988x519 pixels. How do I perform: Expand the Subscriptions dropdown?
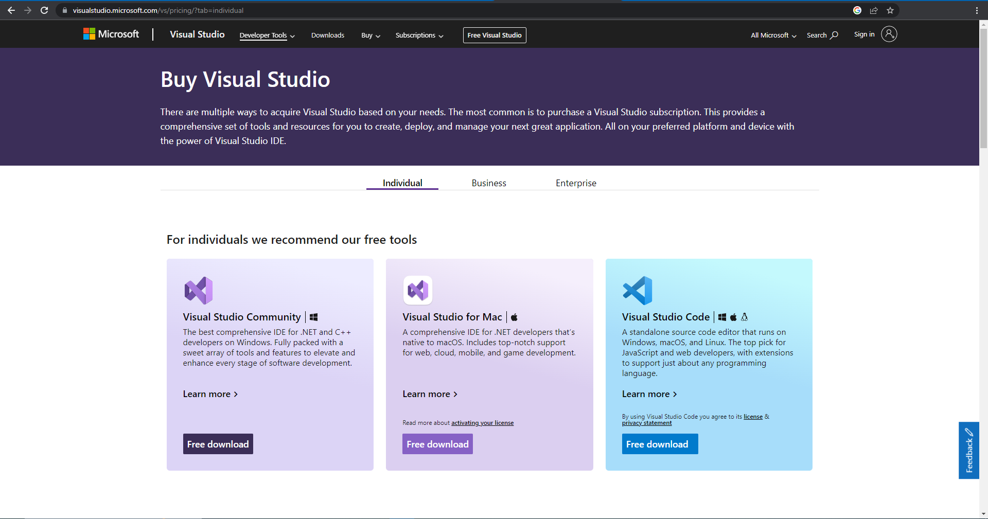419,35
